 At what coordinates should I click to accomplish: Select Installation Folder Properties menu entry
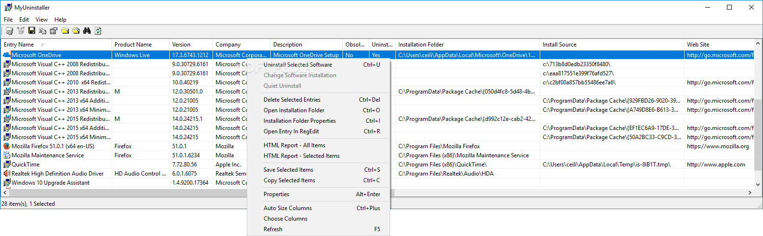click(318, 121)
